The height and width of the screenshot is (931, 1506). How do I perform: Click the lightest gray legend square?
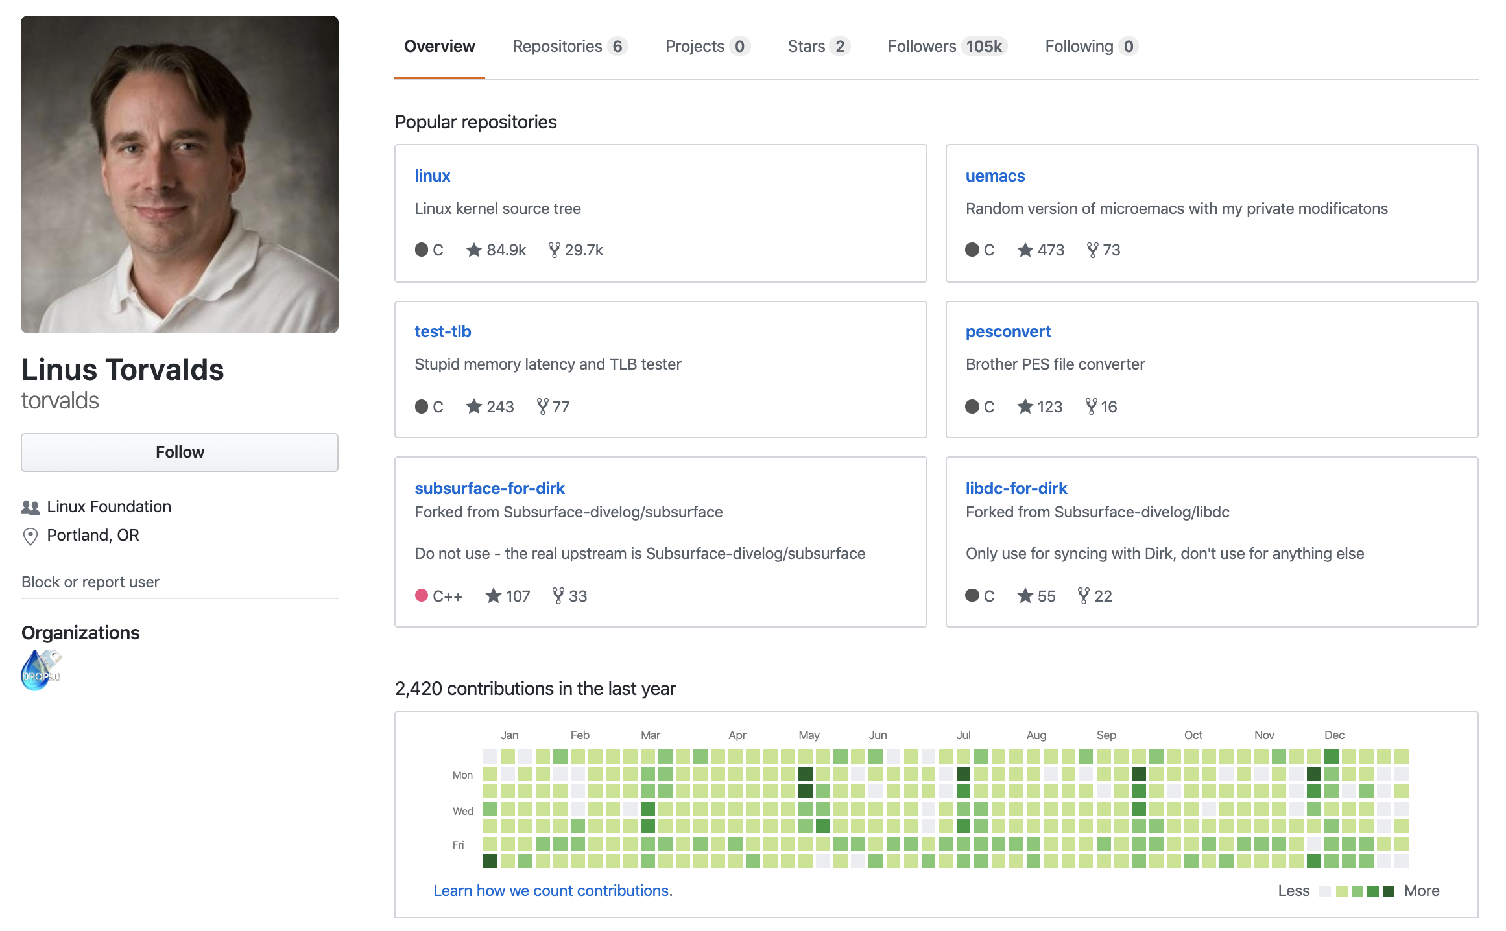[1325, 891]
